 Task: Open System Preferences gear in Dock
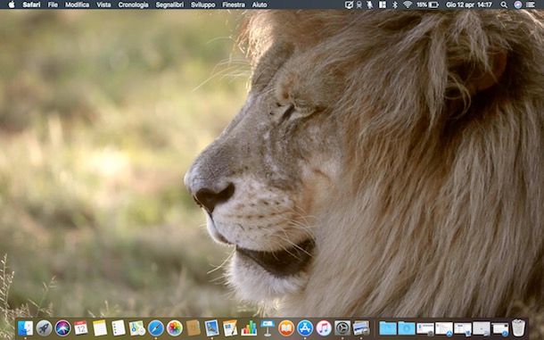[x=342, y=328]
